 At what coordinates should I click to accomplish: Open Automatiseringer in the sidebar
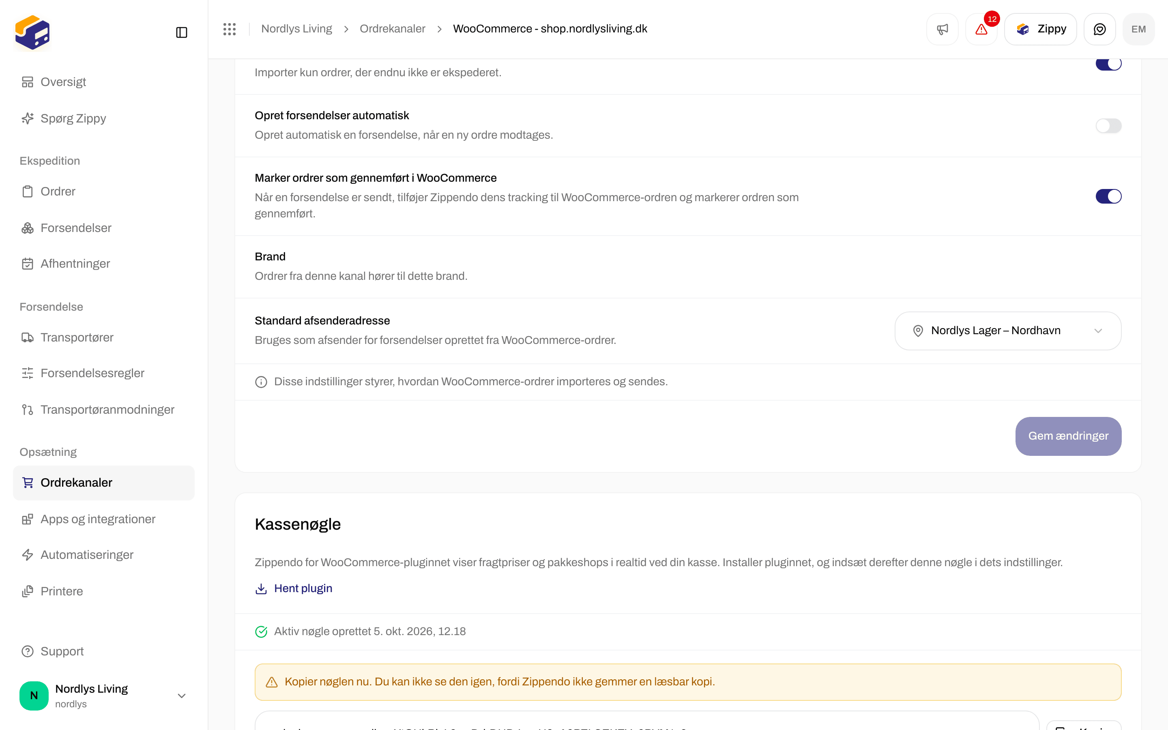[x=103, y=555]
